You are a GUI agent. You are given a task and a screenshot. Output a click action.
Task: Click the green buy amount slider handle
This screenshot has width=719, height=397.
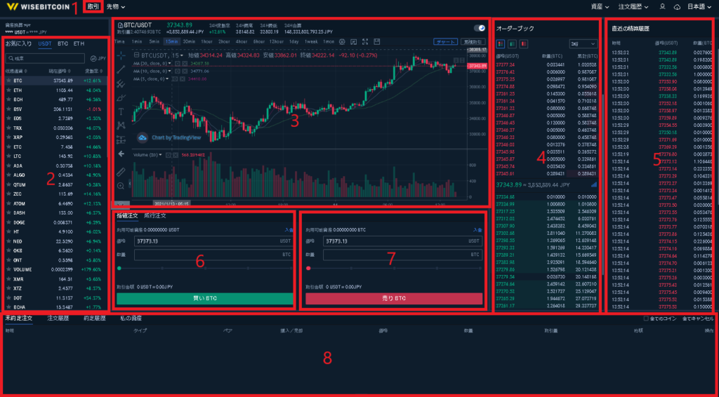[119, 269]
